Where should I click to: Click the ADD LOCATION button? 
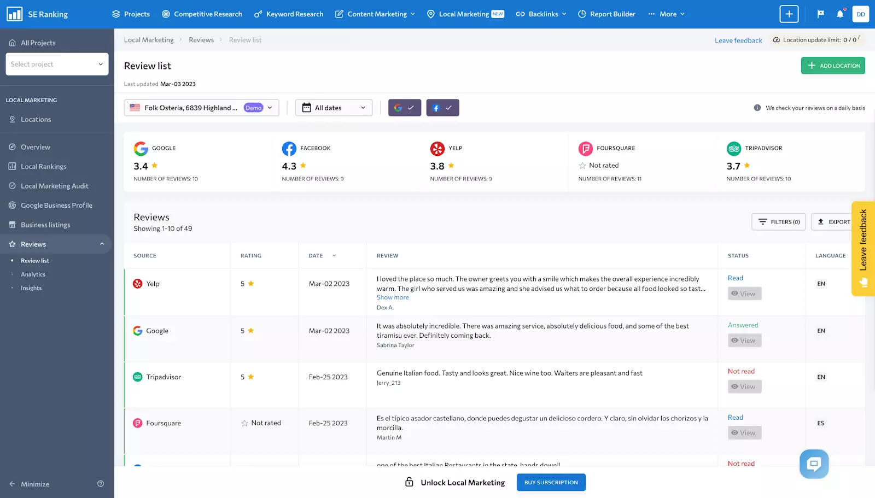point(833,66)
